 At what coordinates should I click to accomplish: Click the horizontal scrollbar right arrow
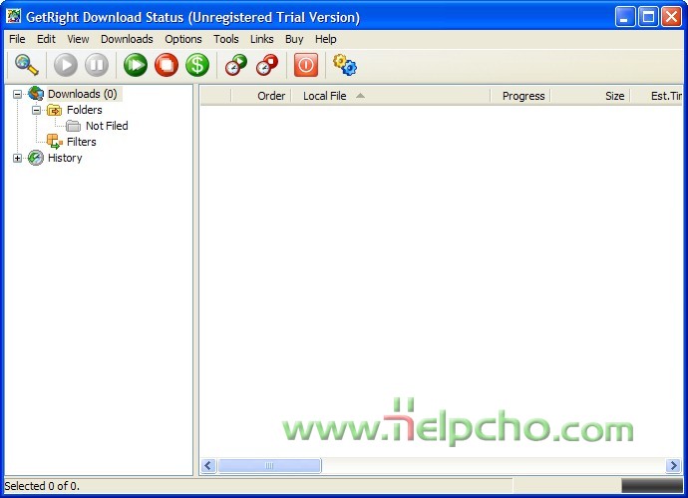pyautogui.click(x=673, y=465)
